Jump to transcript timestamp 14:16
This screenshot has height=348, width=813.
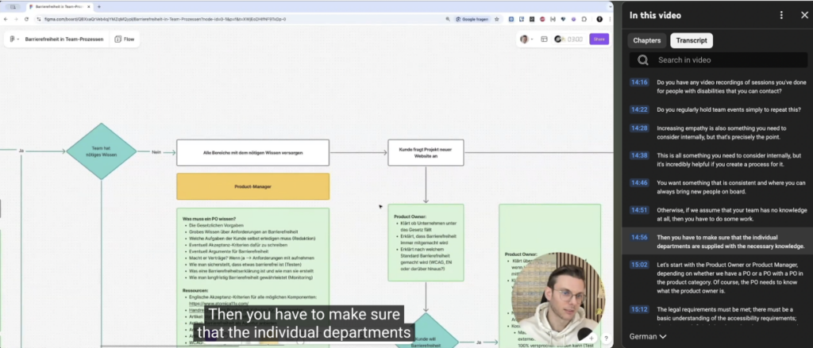[x=639, y=82]
